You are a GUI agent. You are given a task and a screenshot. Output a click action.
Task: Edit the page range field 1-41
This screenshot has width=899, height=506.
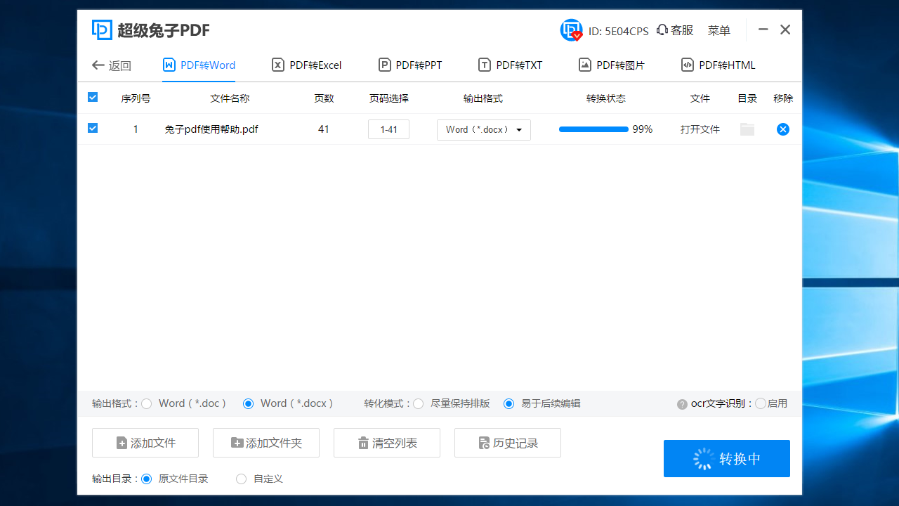(x=388, y=129)
